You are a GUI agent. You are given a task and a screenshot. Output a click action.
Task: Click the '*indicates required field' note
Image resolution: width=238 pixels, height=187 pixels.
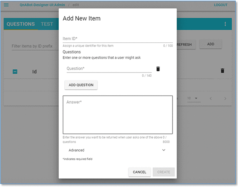(78, 159)
